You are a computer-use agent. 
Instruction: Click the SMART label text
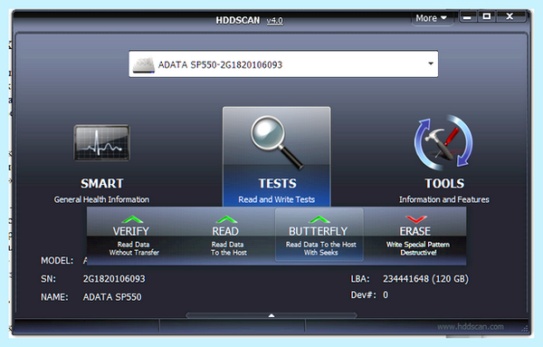(101, 183)
